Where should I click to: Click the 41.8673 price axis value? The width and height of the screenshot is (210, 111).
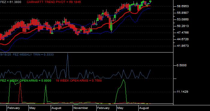tap(183, 46)
